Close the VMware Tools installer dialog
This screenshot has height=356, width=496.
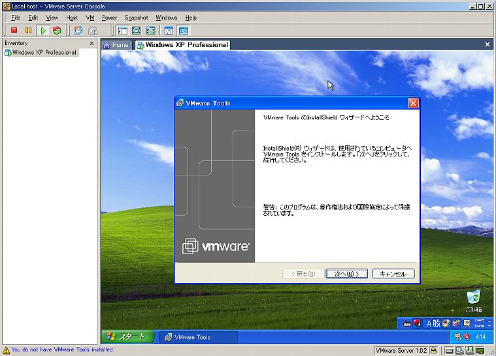point(413,103)
